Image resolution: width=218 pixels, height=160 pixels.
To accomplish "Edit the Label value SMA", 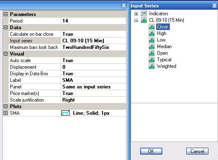I will [x=94, y=80].
